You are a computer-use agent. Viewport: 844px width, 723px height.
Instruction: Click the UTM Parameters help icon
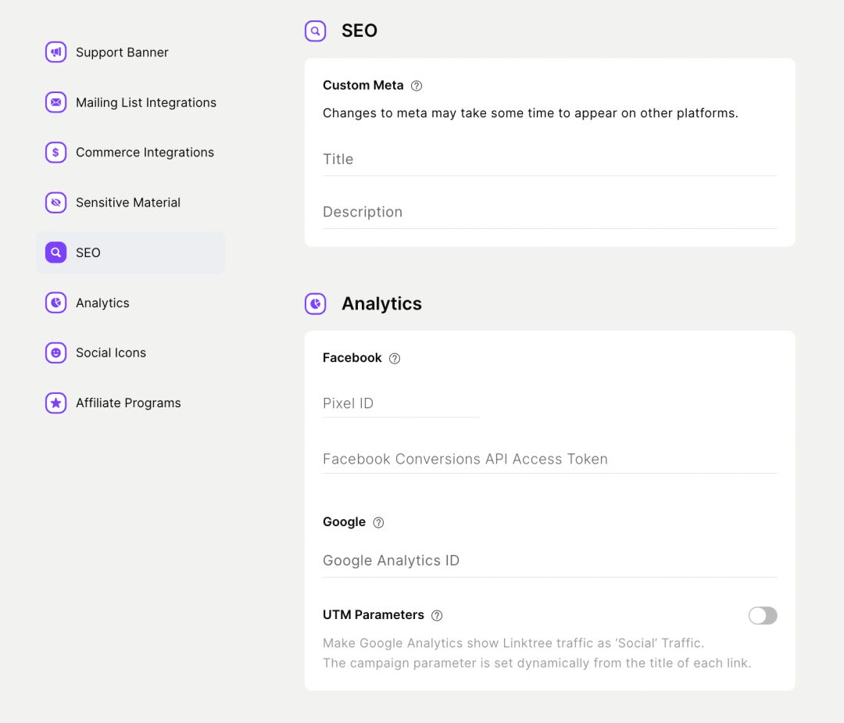click(437, 615)
